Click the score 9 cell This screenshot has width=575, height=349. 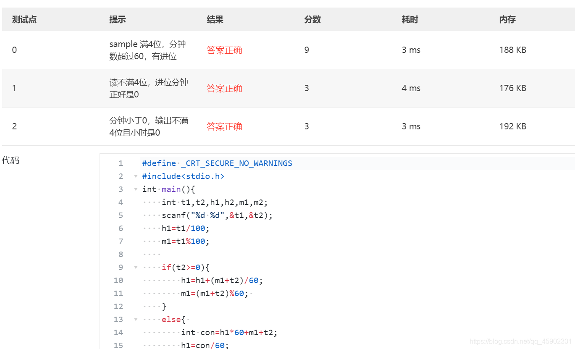point(307,50)
